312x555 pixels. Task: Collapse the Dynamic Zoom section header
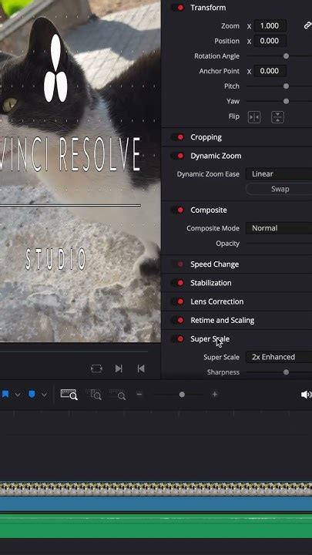[216, 156]
